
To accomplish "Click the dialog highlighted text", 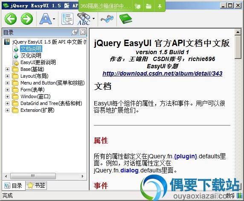I will [x=130, y=170].
